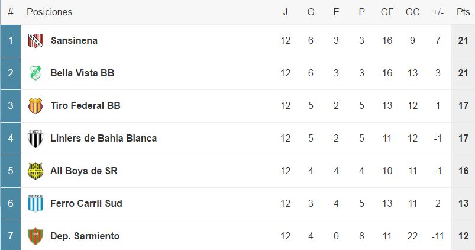475x250 pixels.
Task: Open the All Boys de SR link
Action: click(83, 171)
